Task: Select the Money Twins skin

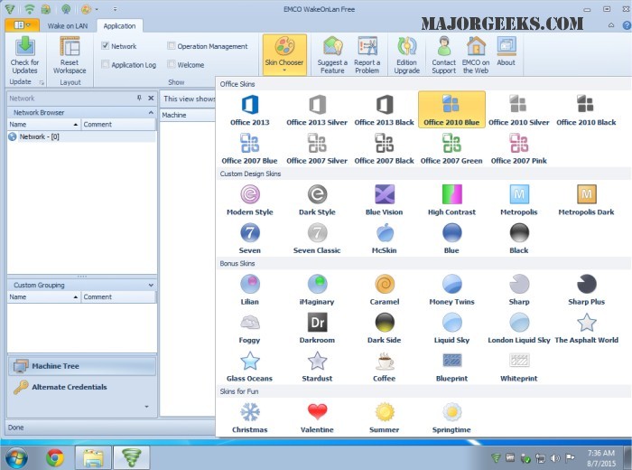Action: [451, 289]
